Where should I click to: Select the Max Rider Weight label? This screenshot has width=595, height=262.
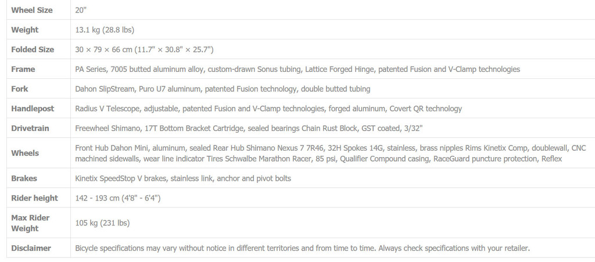30,223
